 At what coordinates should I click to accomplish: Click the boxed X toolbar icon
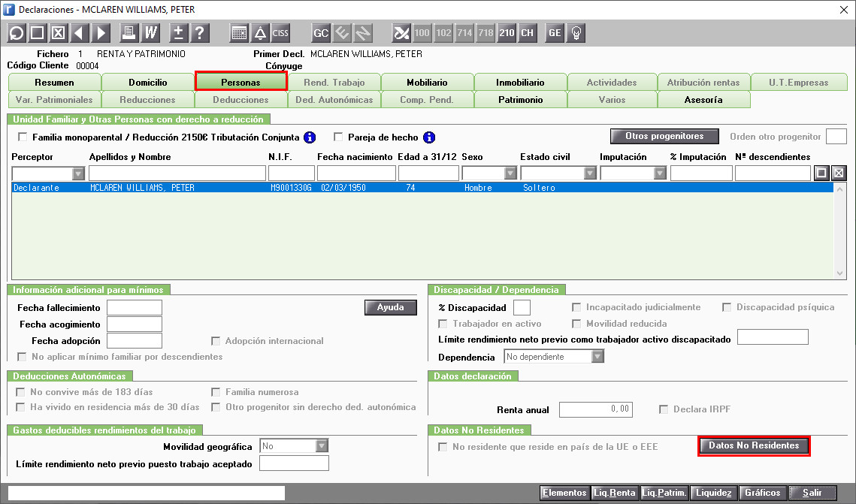[x=59, y=33]
